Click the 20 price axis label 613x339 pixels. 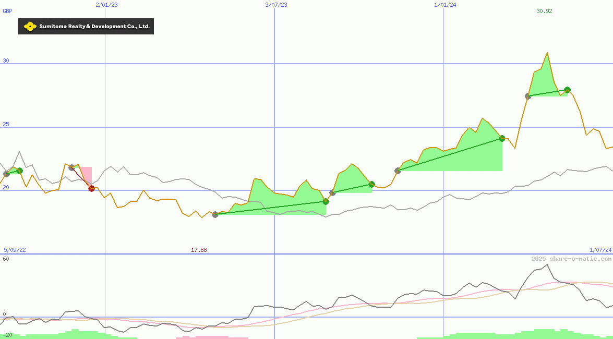click(6, 188)
